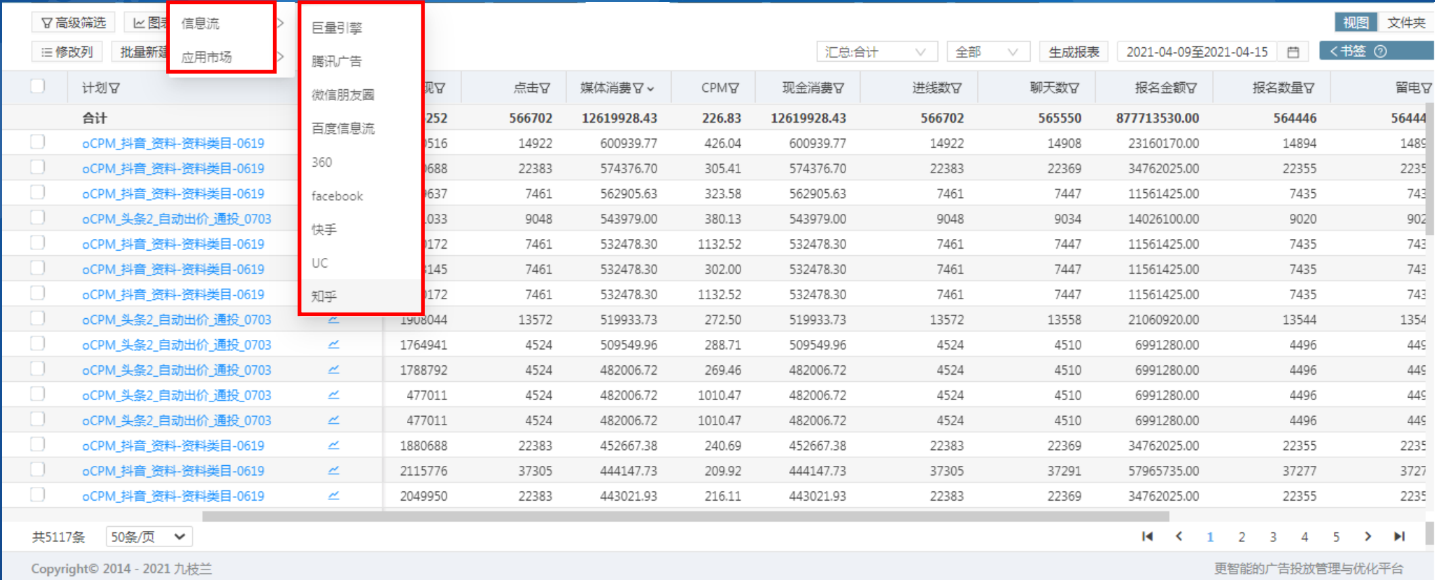The image size is (1435, 580).
Task: Jump to the first page icon
Action: point(1147,536)
